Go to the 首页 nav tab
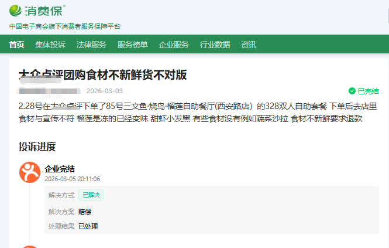Viewport: 389px width, 248px height. point(17,45)
